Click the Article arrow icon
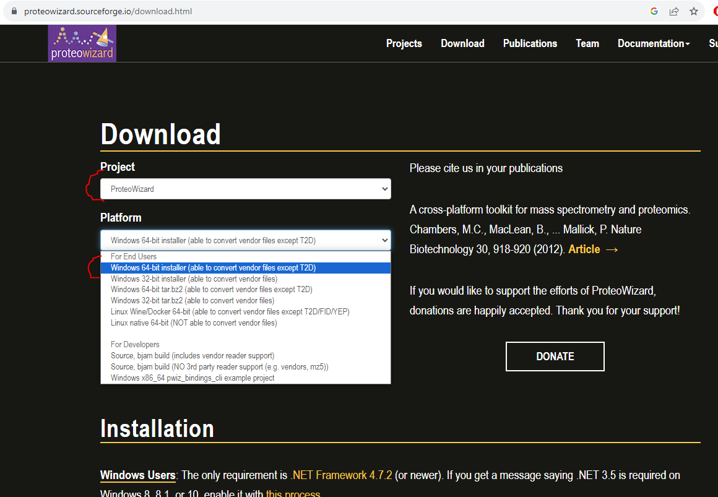 pyautogui.click(x=612, y=249)
